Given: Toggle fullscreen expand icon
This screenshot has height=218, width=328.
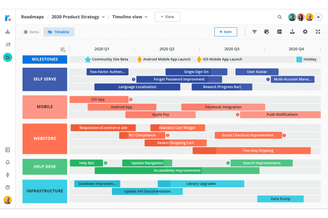Looking at the screenshot, I should point(318,32).
